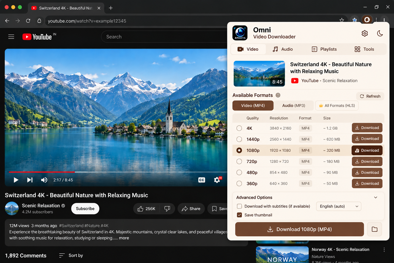Screen dimensions: 394x263
Task: Select the 4K quality radio button
Action: [239, 128]
